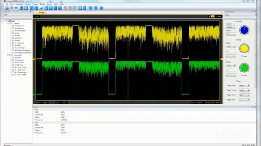Select the Scope tab

click(x=41, y=13)
